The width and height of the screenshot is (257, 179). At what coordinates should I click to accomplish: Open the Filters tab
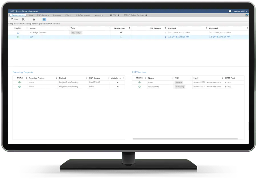[x=68, y=15]
